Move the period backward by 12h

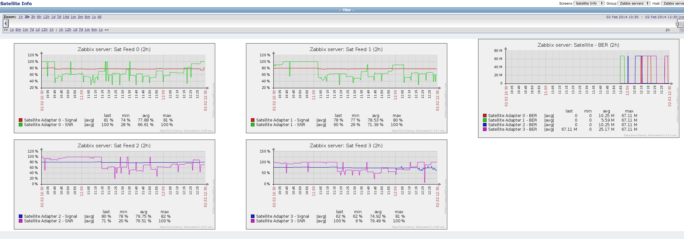tap(44, 30)
